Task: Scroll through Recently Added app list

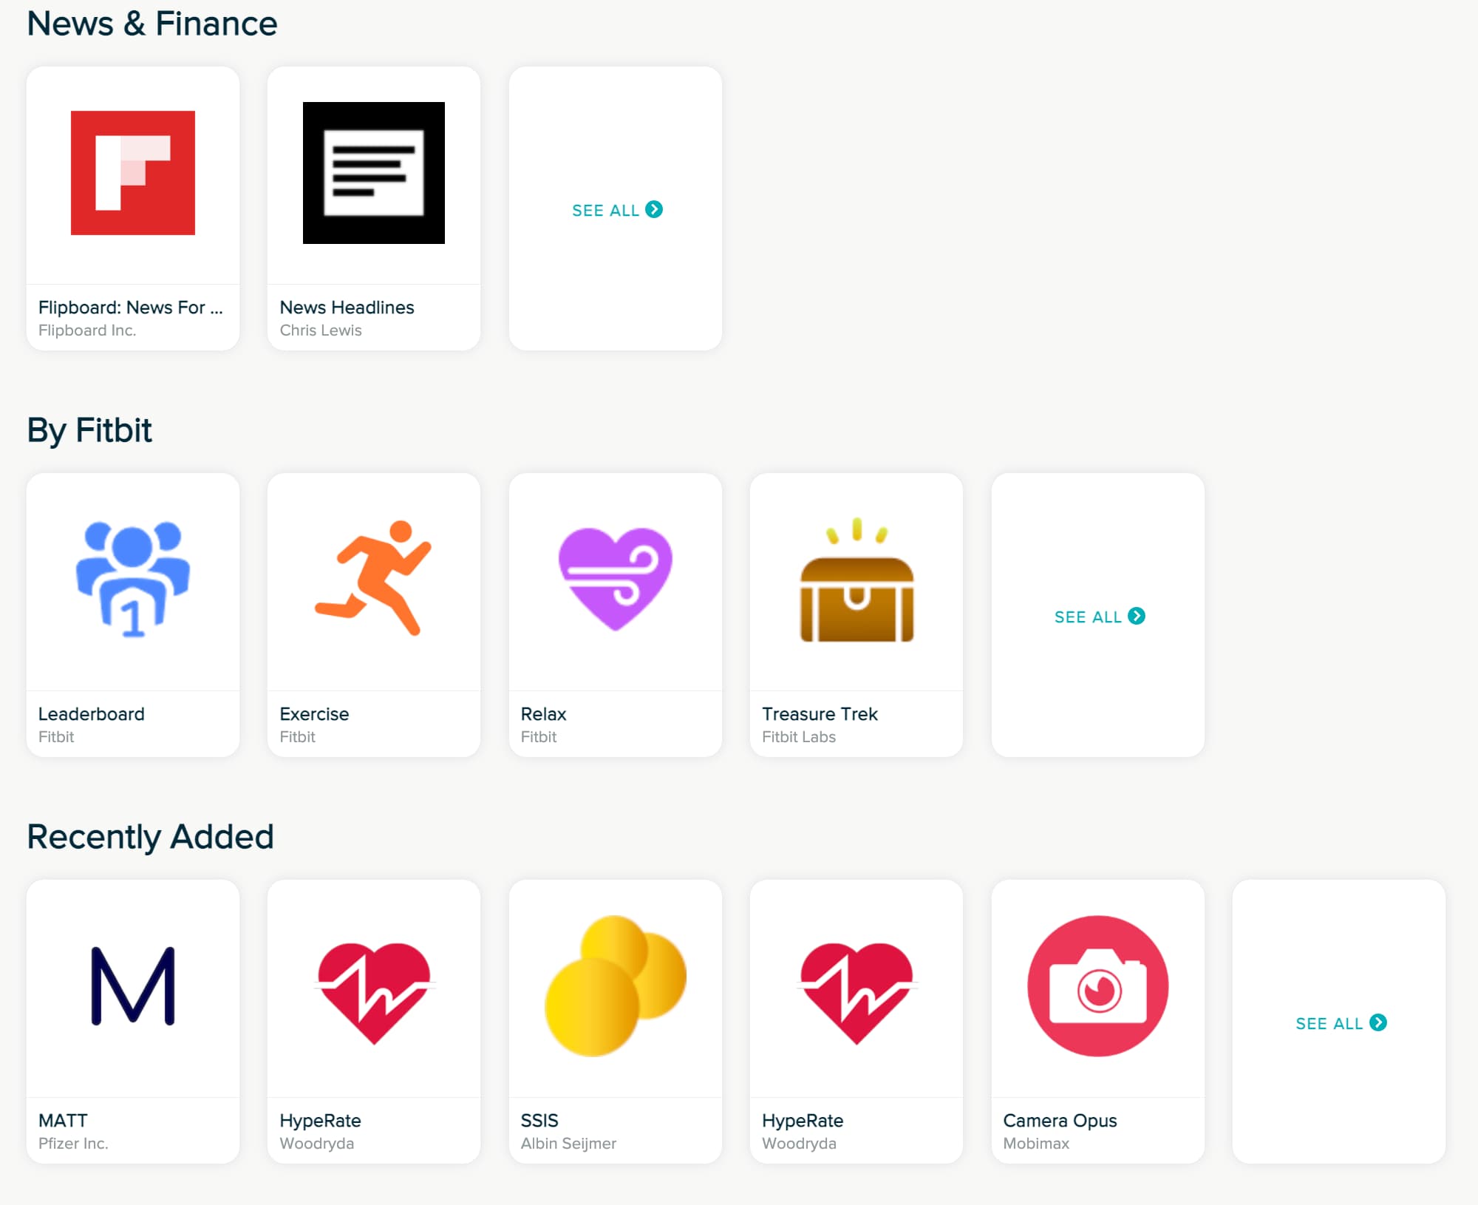Action: coord(1338,1022)
